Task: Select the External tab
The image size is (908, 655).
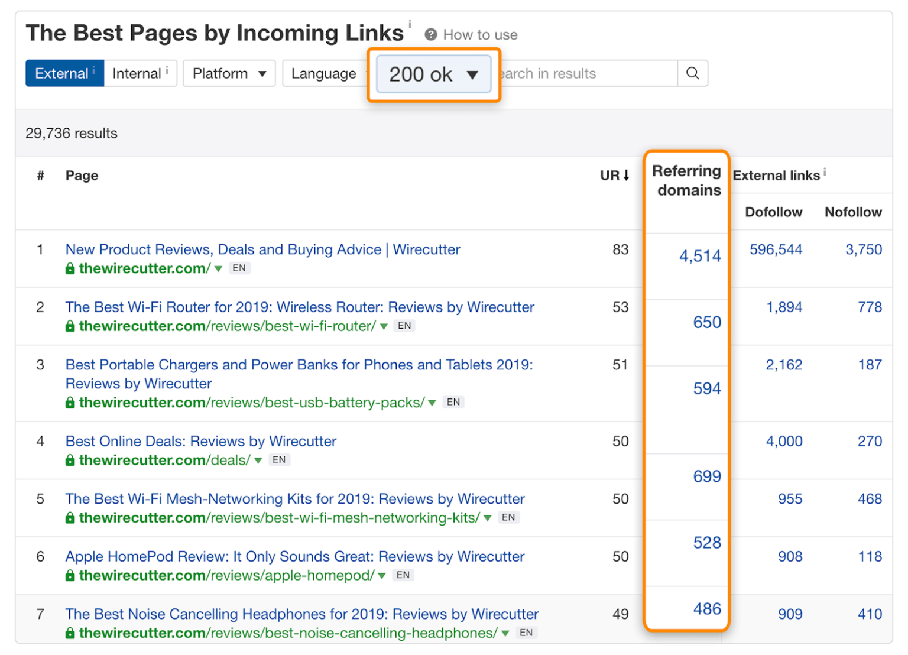Action: click(61, 73)
